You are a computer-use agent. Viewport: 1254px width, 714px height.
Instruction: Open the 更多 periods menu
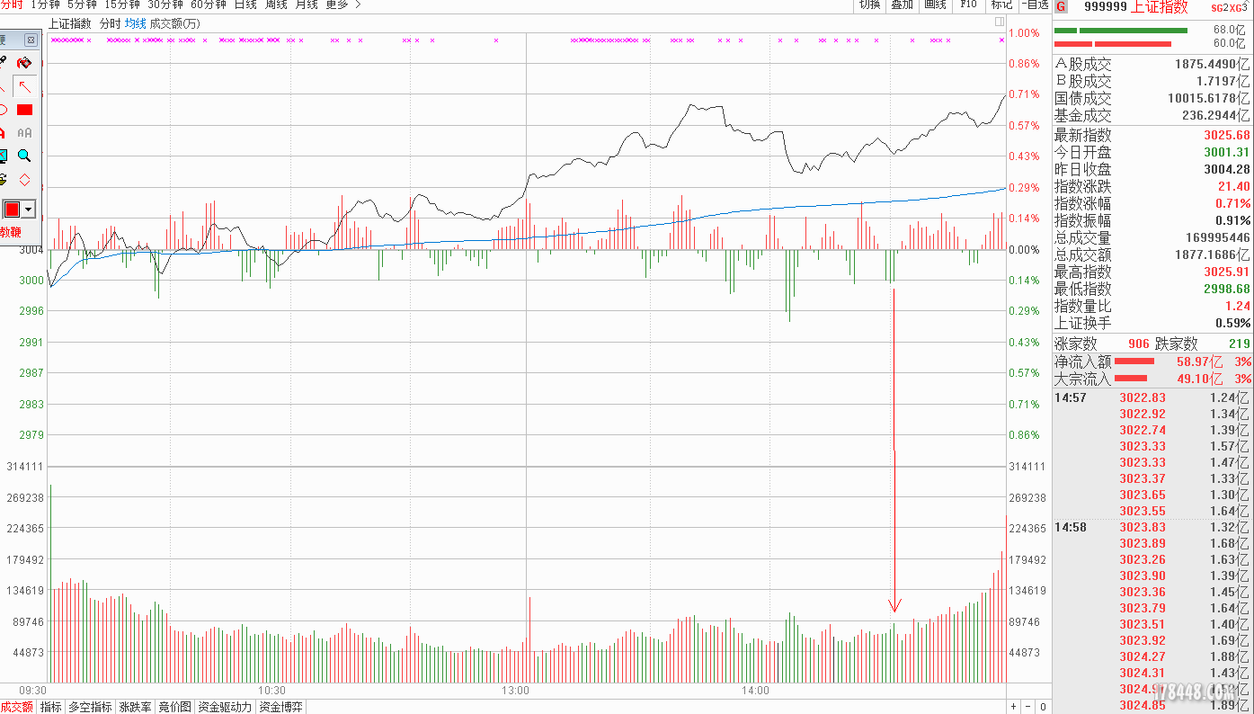[x=336, y=4]
